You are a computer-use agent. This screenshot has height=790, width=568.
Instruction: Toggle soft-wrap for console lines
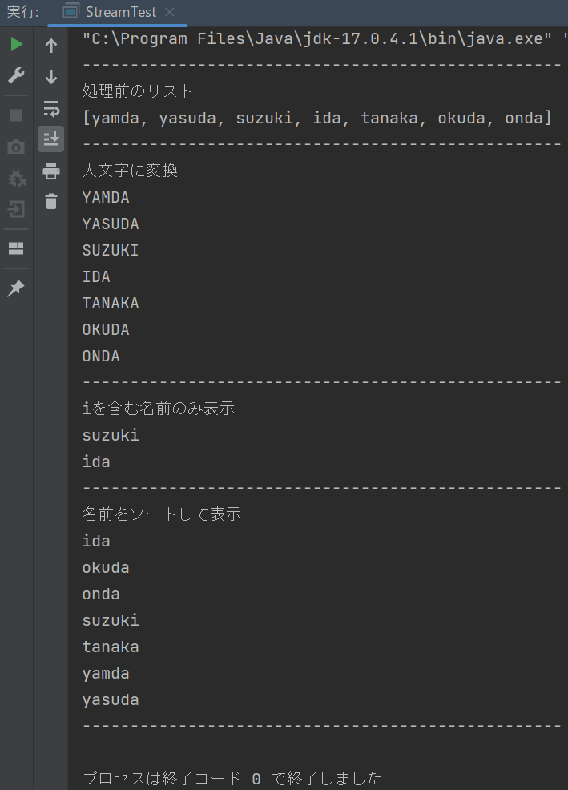coord(51,108)
